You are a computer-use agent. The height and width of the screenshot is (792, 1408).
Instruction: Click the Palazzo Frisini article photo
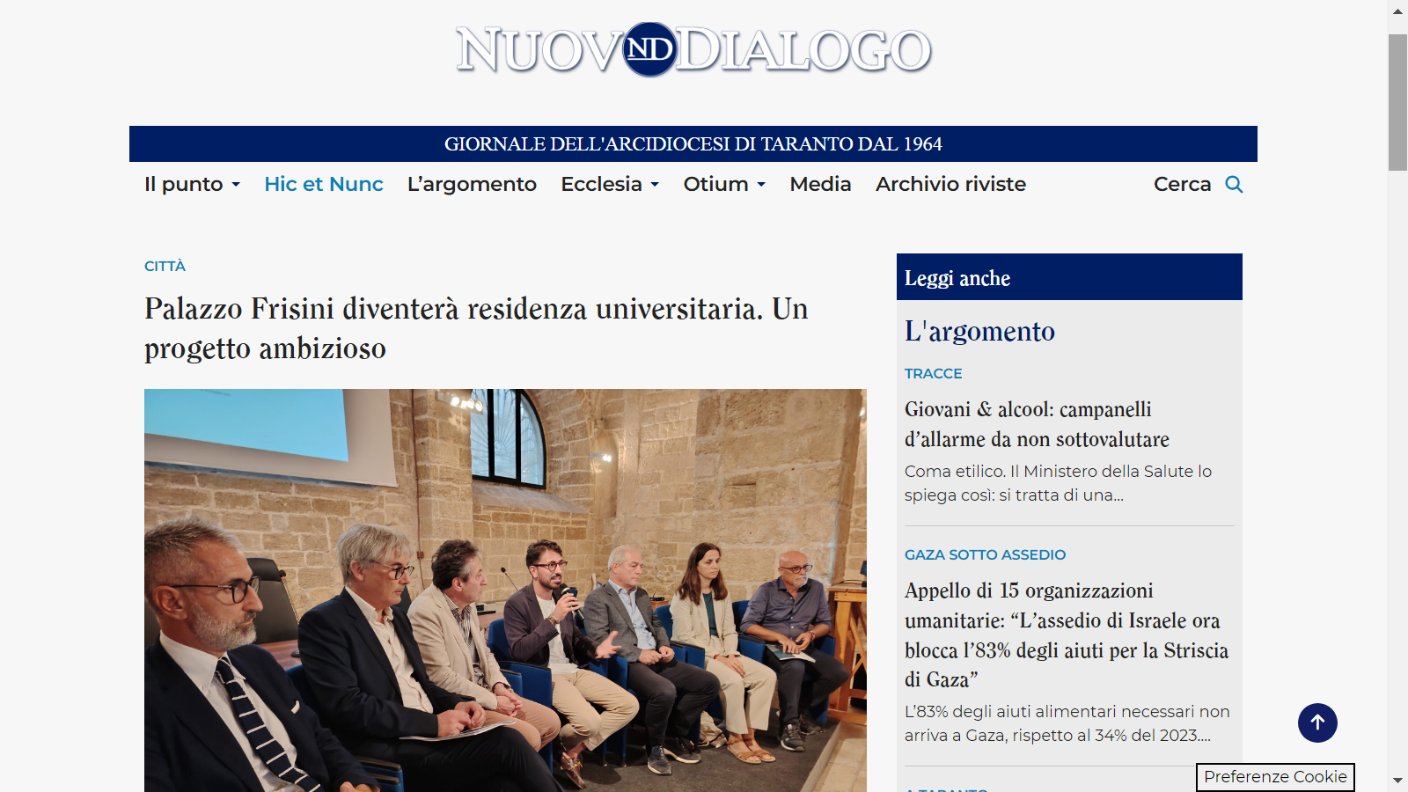click(505, 590)
